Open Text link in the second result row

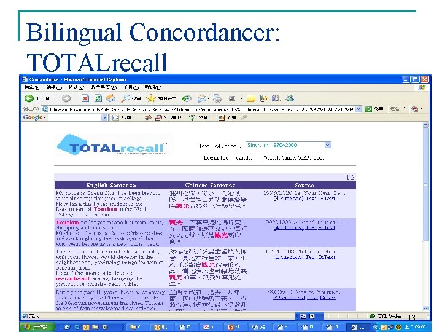coord(311,227)
